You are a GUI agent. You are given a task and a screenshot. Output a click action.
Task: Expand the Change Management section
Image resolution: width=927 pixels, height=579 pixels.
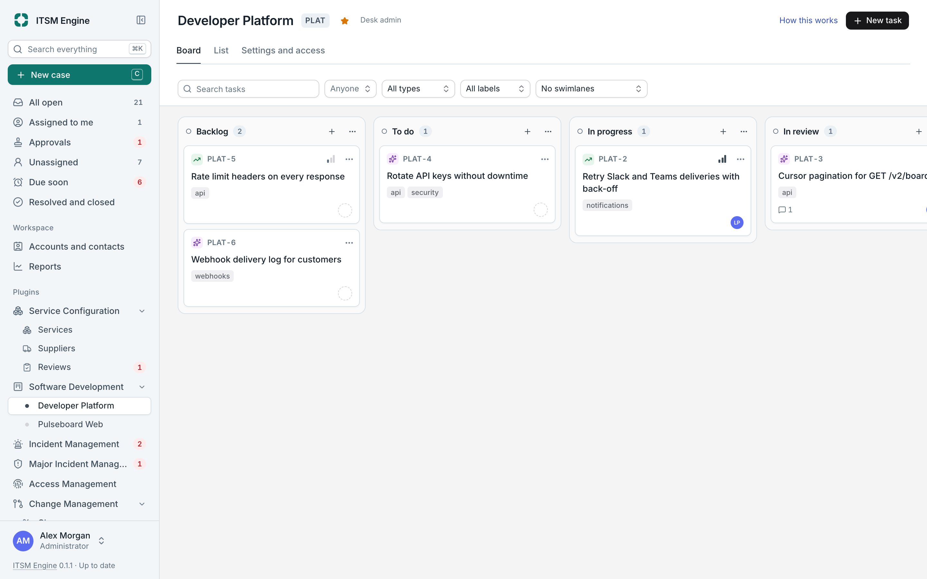click(x=142, y=504)
